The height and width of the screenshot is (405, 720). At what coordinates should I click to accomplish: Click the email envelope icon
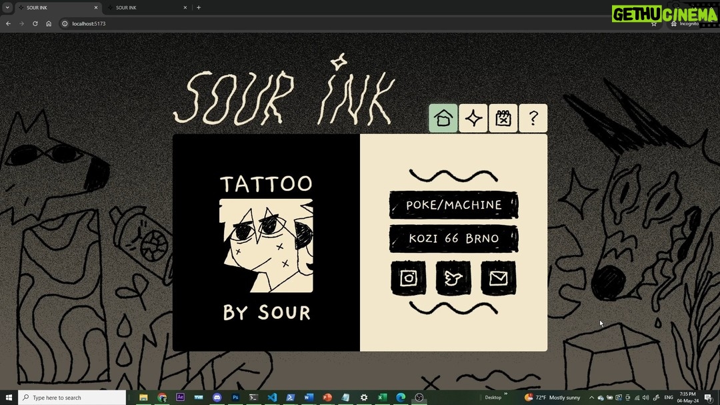coord(499,278)
